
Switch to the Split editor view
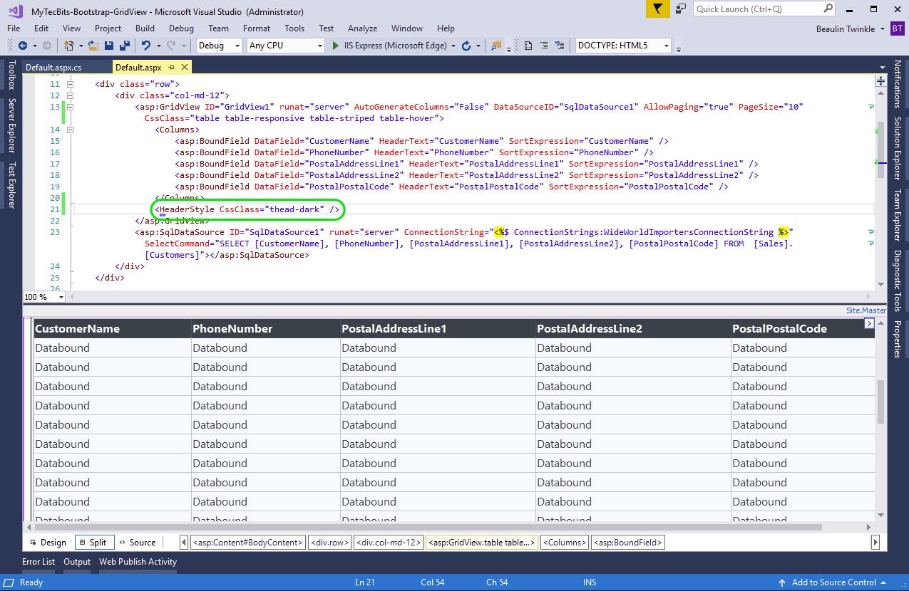click(93, 542)
